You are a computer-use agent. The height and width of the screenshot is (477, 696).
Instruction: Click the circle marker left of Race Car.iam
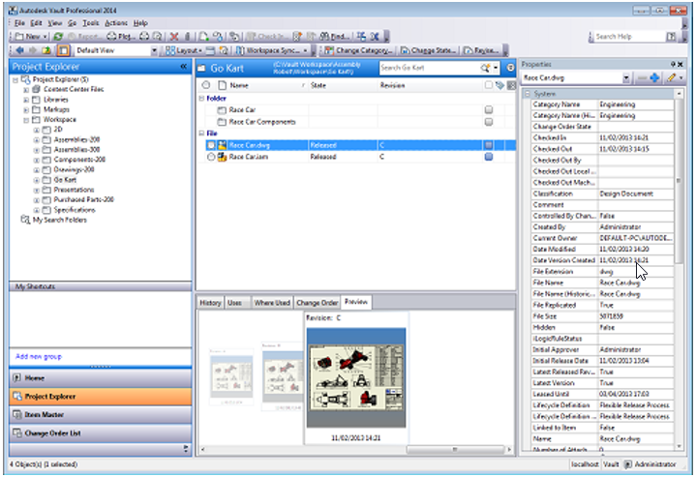(211, 157)
